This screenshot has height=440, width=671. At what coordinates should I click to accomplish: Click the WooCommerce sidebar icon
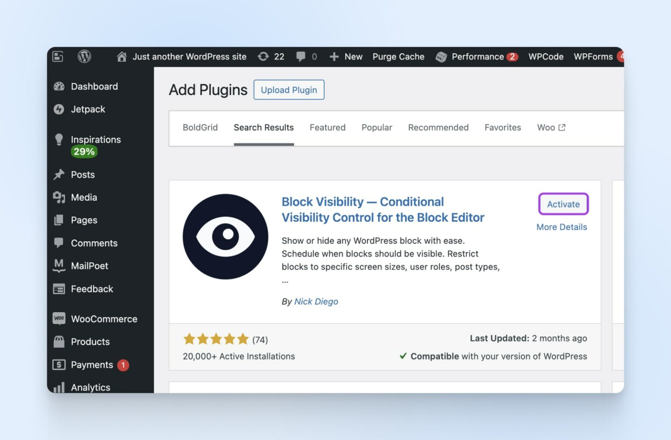(x=59, y=319)
